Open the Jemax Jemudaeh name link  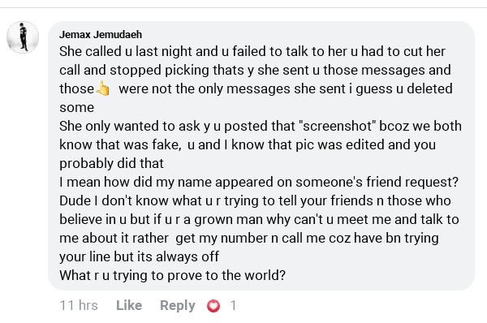[101, 34]
